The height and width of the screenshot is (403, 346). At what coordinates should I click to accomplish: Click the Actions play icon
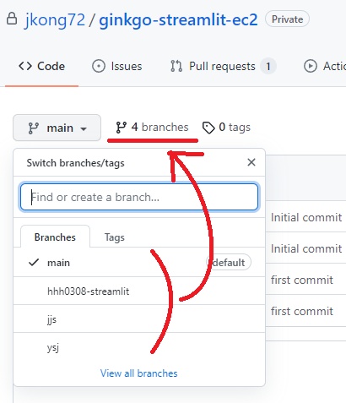pyautogui.click(x=311, y=66)
